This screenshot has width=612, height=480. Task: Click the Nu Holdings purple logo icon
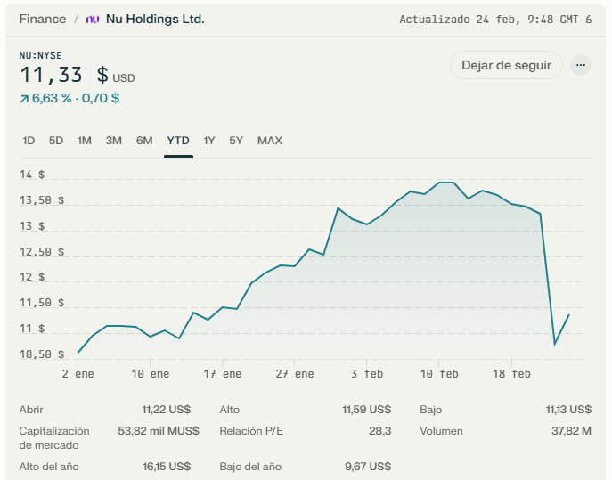coord(93,19)
